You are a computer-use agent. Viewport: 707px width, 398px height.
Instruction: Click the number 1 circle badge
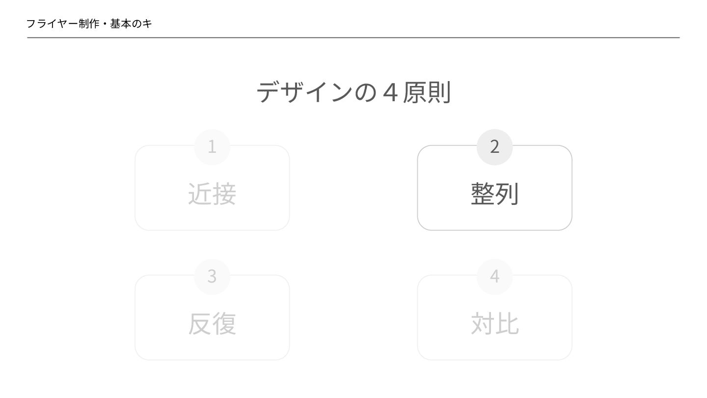pyautogui.click(x=212, y=146)
